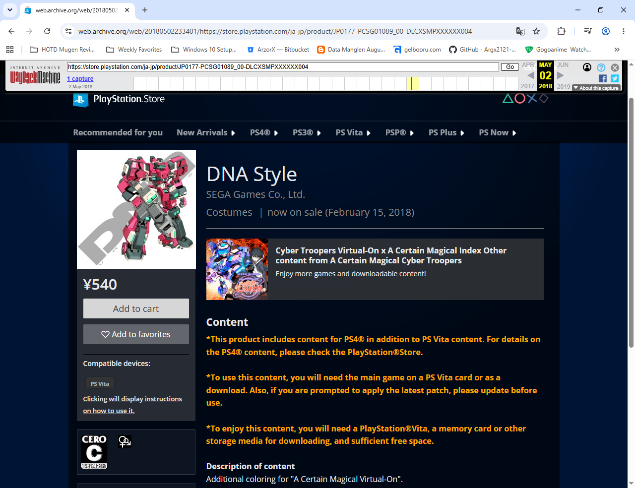Open Weekly Favorites bookmark folder
635x488 pixels.
click(134, 50)
